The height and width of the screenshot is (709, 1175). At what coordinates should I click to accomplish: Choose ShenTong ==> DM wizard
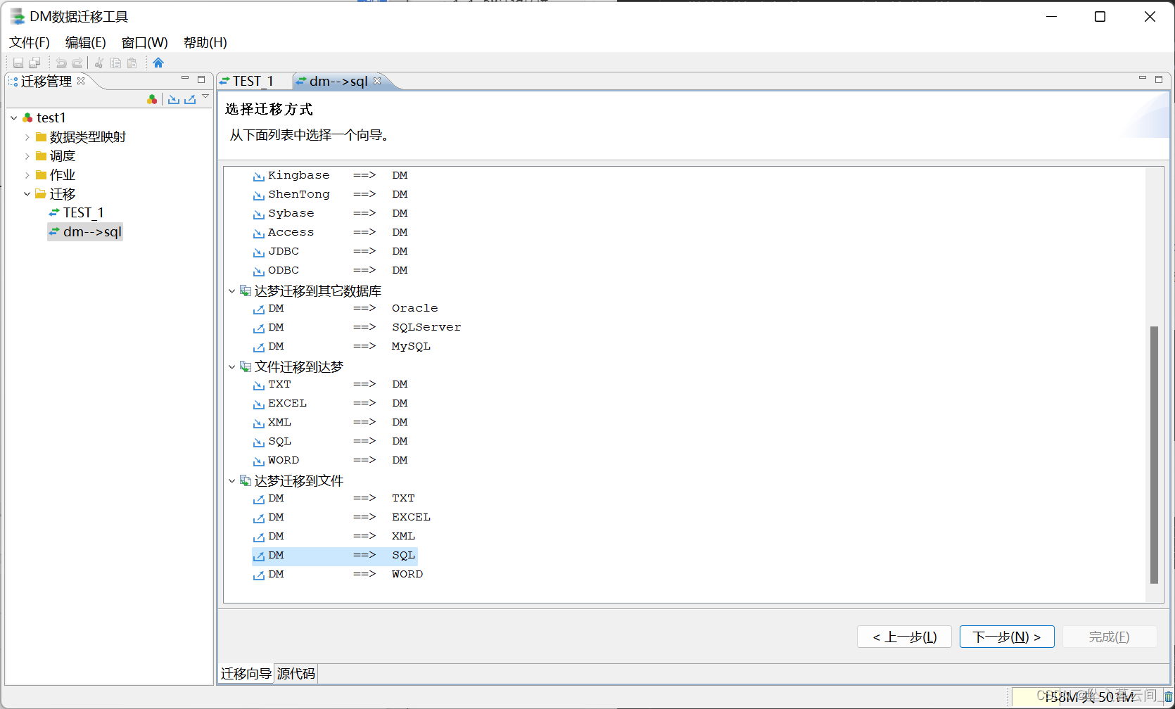click(330, 194)
